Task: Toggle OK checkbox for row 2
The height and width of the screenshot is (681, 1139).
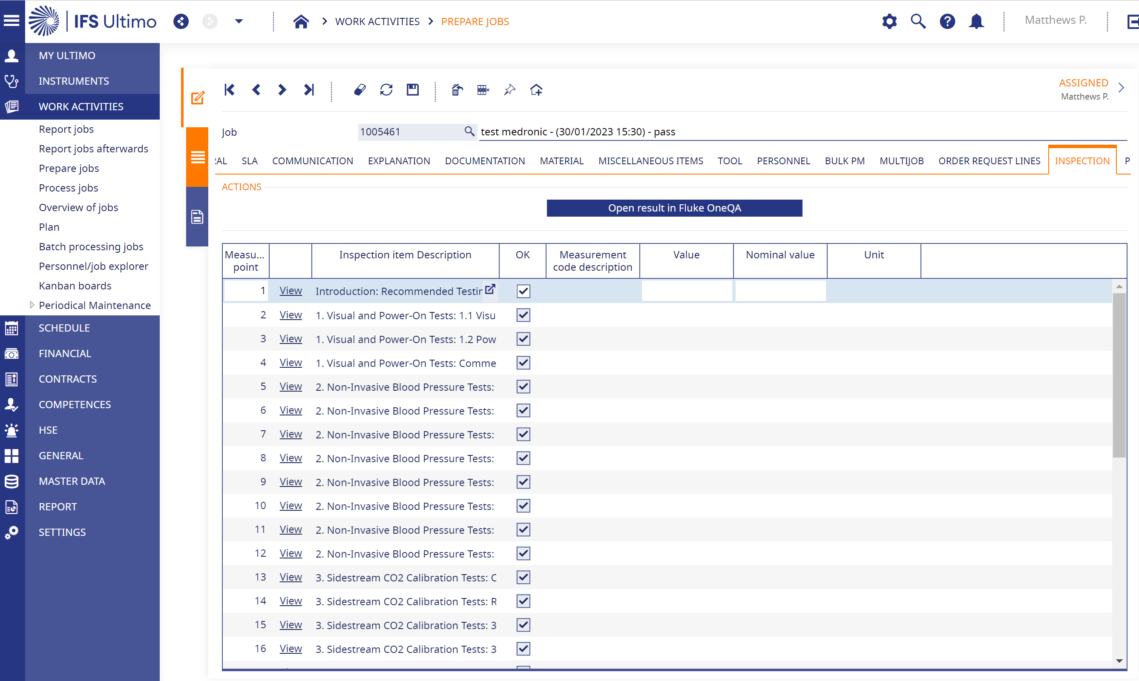Action: tap(523, 315)
